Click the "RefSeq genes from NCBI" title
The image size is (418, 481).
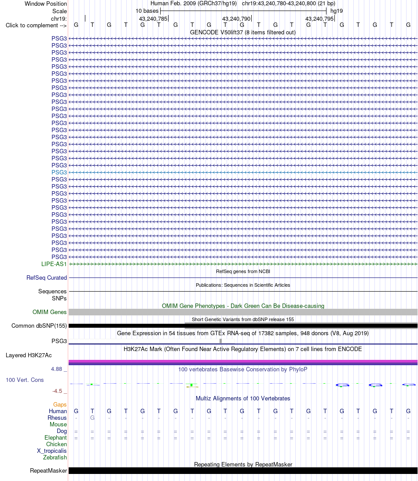click(x=243, y=271)
